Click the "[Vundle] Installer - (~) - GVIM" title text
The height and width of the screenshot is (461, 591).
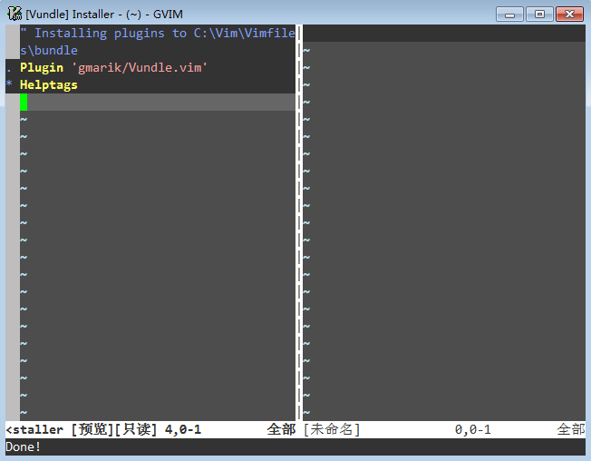point(104,15)
